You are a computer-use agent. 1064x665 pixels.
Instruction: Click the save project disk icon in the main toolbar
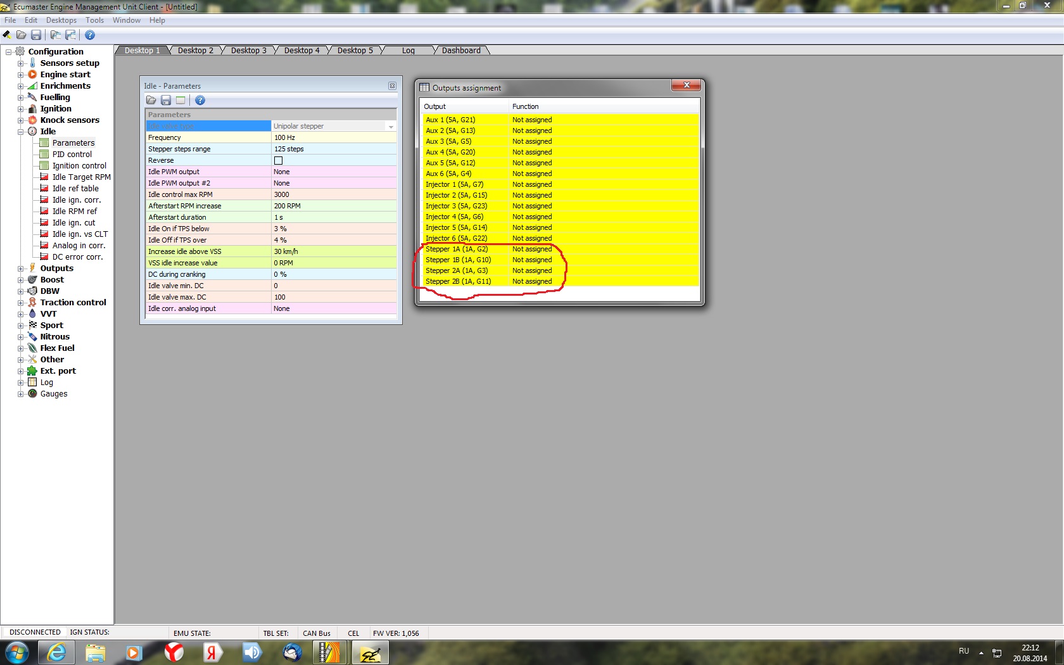coord(36,35)
